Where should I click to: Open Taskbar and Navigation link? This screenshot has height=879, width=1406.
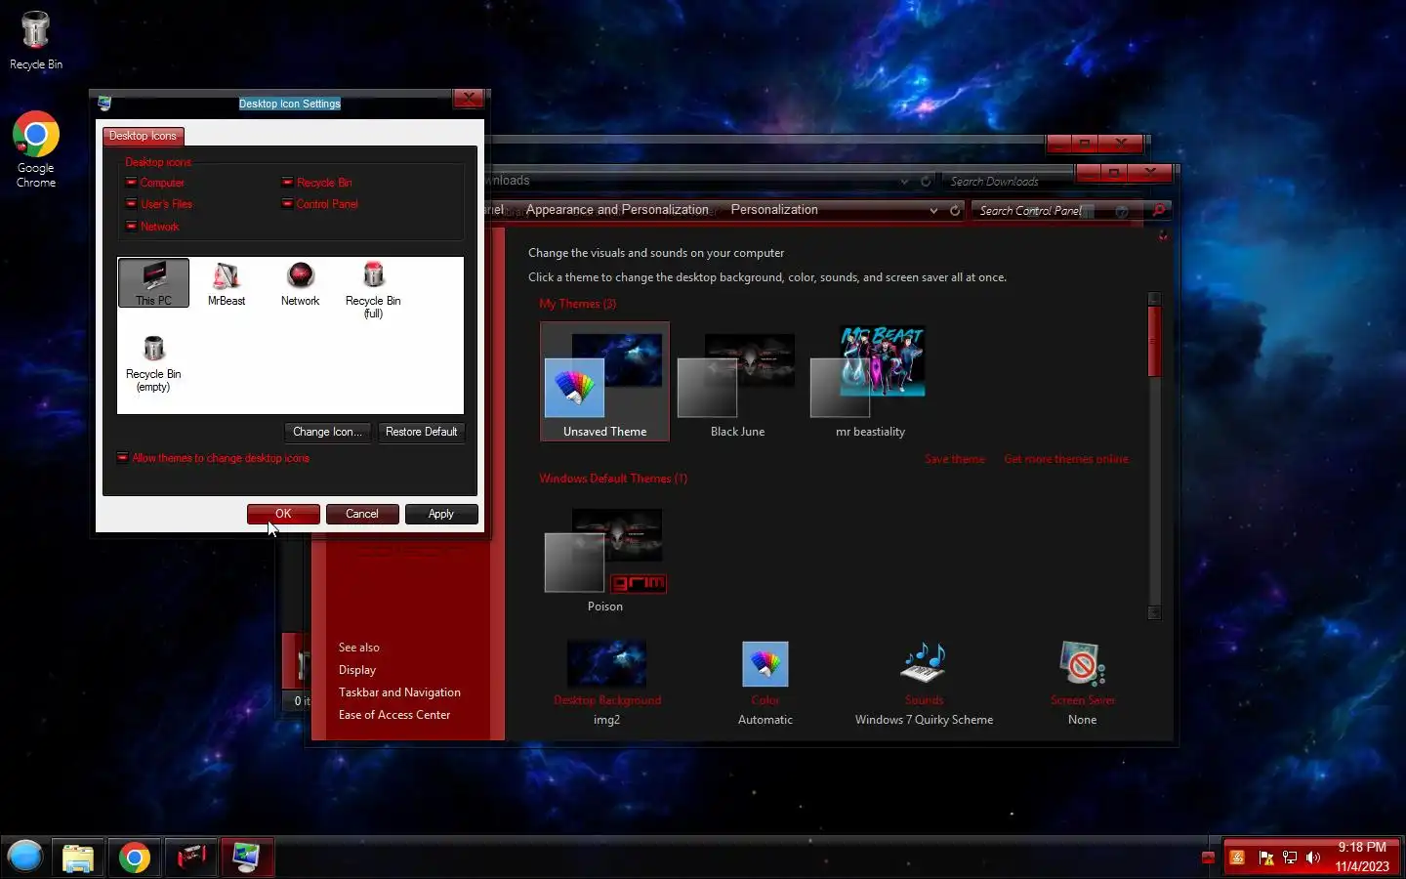coord(399,692)
